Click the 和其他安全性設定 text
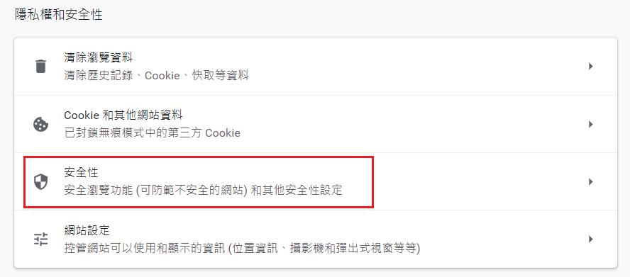This screenshot has height=277, width=630. point(296,191)
